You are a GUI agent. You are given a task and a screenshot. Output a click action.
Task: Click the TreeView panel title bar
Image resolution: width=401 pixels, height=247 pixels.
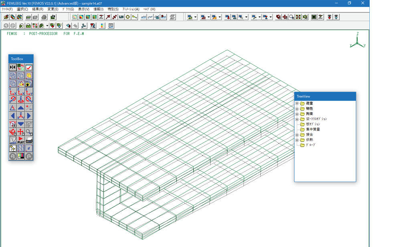coord(325,96)
